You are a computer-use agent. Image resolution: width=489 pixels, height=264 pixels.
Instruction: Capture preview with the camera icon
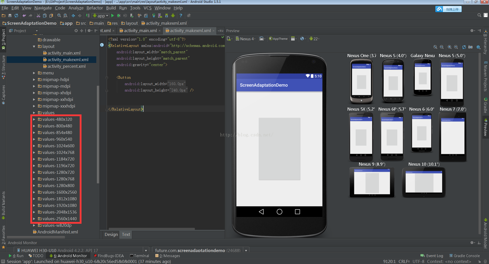click(470, 47)
